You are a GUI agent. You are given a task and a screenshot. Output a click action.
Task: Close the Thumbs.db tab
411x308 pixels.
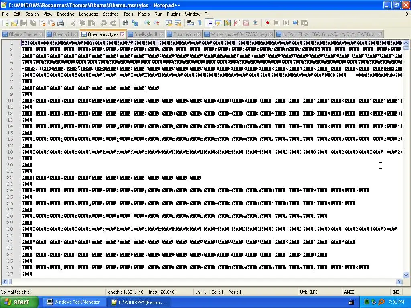198,34
